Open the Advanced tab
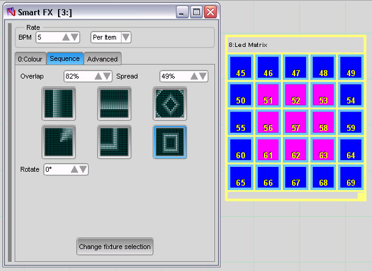The image size is (372, 271). [102, 58]
